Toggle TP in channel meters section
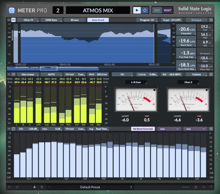The height and width of the screenshot is (194, 220). (x=13, y=74)
